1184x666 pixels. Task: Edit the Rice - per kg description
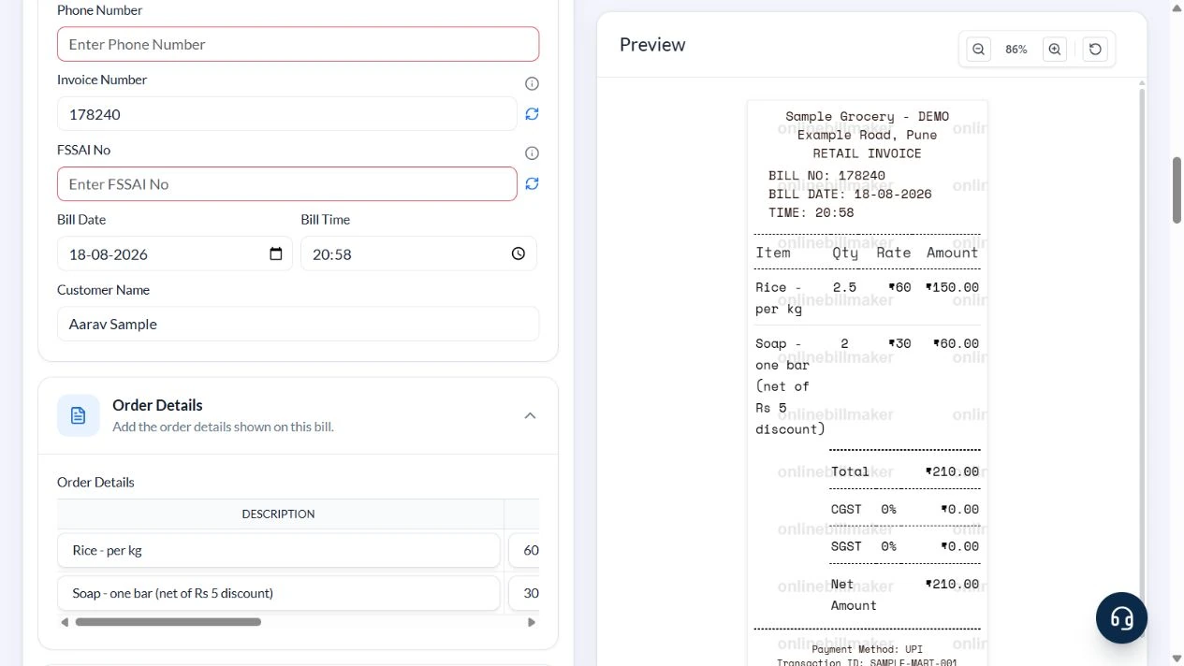point(279,550)
